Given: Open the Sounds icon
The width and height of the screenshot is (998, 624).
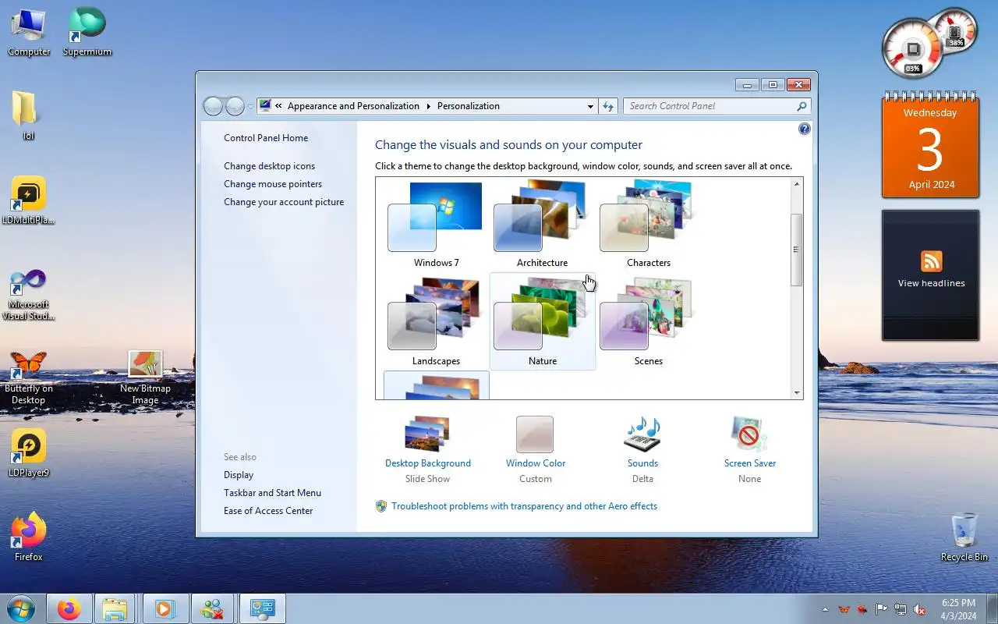Looking at the screenshot, I should (642, 434).
